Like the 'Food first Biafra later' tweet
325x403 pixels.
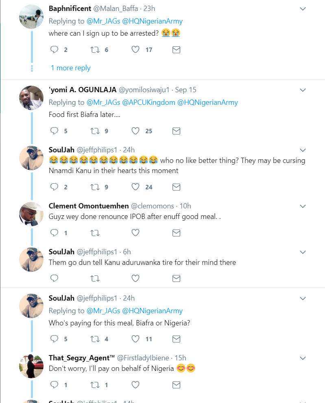pos(135,131)
